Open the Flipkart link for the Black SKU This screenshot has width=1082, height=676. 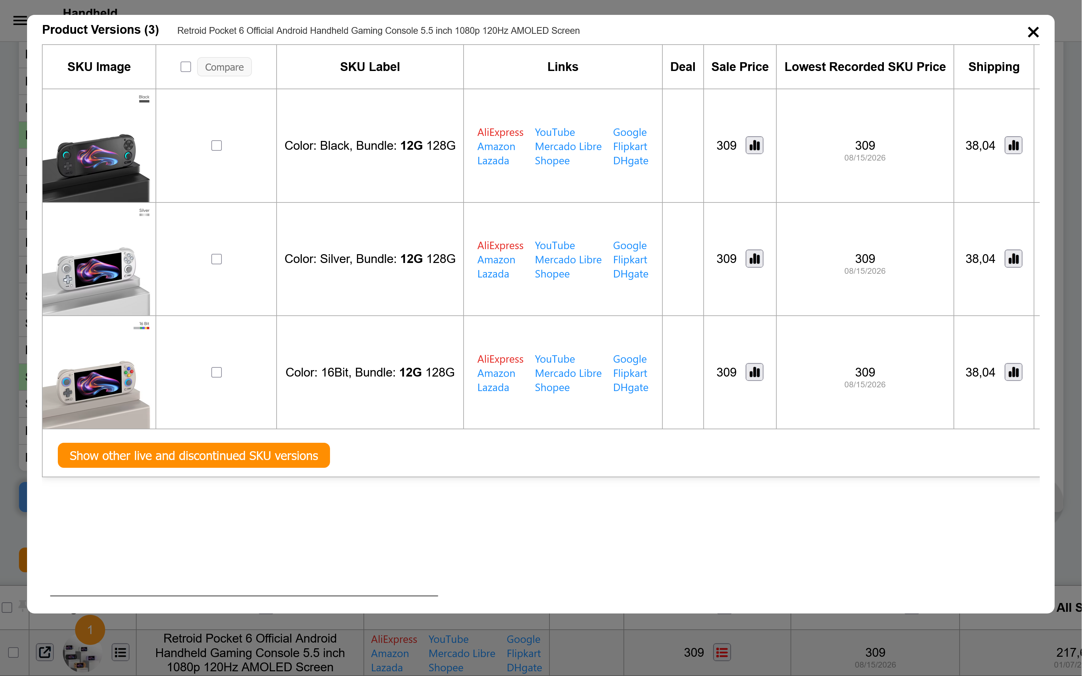630,147
